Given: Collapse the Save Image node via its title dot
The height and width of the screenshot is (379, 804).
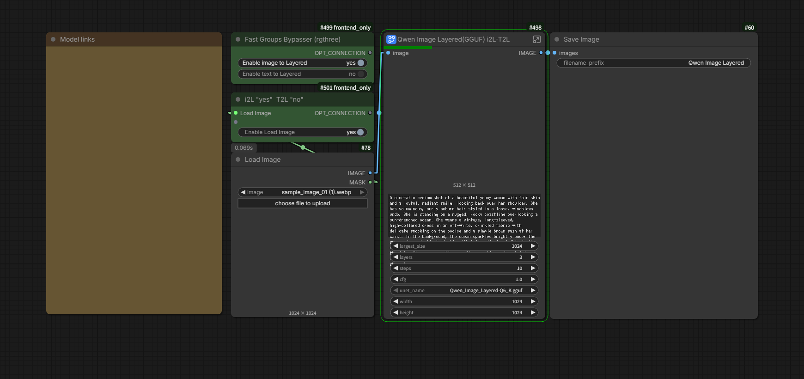Looking at the screenshot, I should tap(557, 39).
